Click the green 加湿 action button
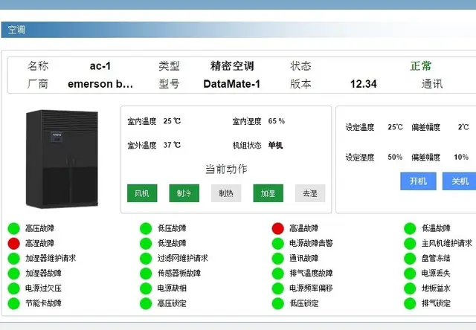476x330 pixels. 268,193
